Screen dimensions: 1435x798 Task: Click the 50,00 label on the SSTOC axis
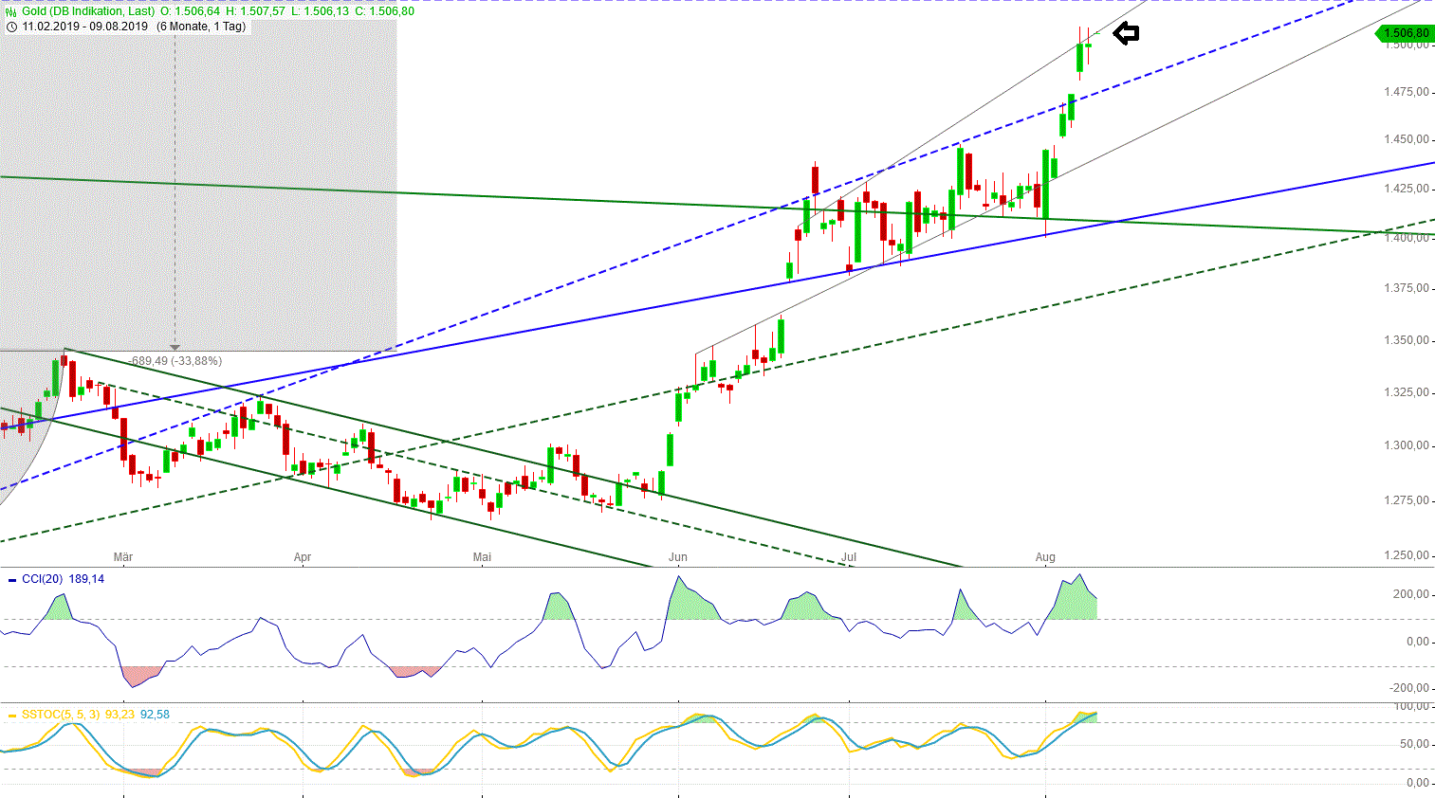click(1414, 744)
